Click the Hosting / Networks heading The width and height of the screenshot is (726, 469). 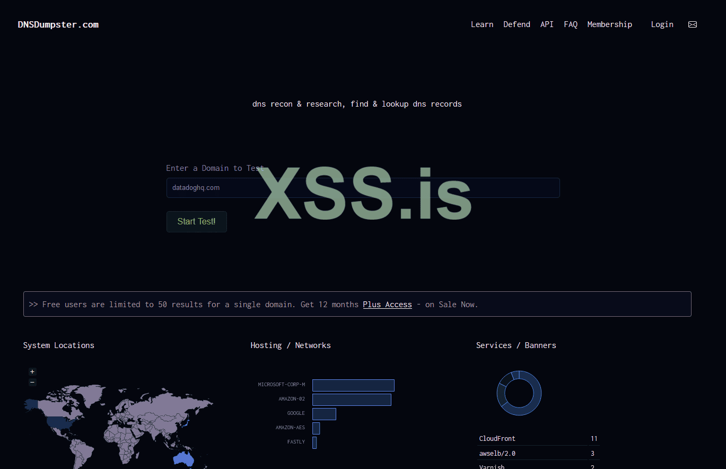point(291,345)
